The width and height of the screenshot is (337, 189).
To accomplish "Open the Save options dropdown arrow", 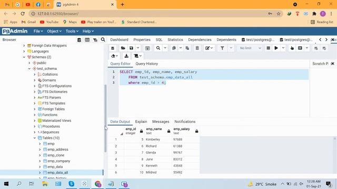I will coord(138,48).
